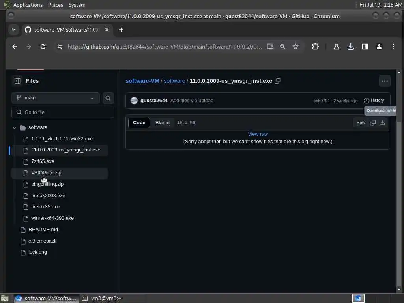
Task: Open 7z465.exe file
Action: point(43,161)
